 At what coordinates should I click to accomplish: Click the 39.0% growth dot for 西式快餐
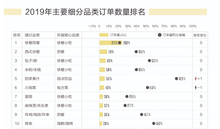coord(136,52)
